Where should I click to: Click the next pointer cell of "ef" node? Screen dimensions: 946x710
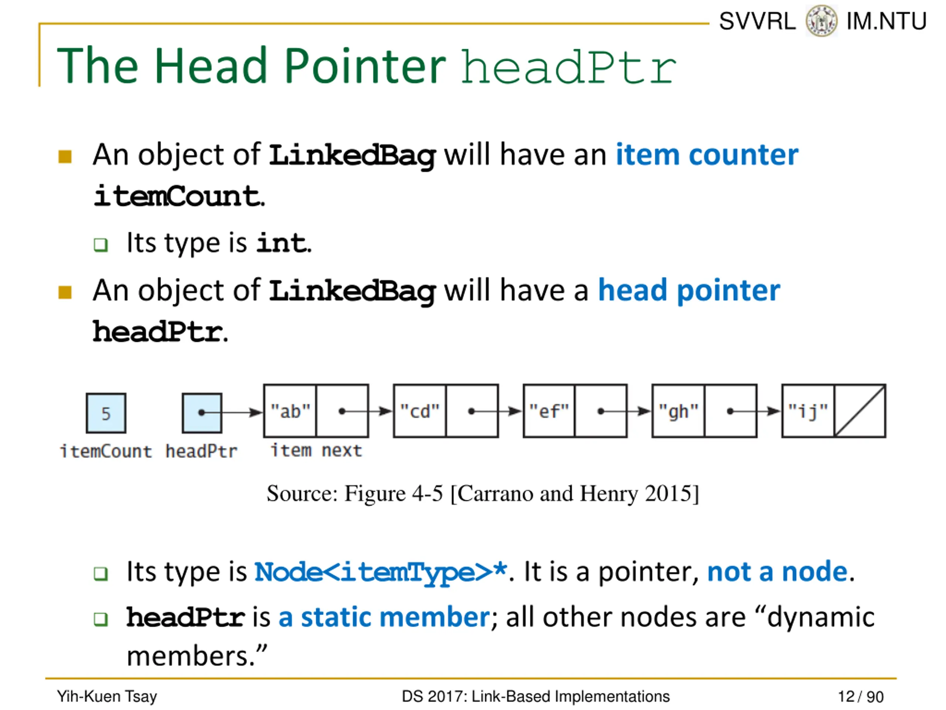pyautogui.click(x=601, y=411)
